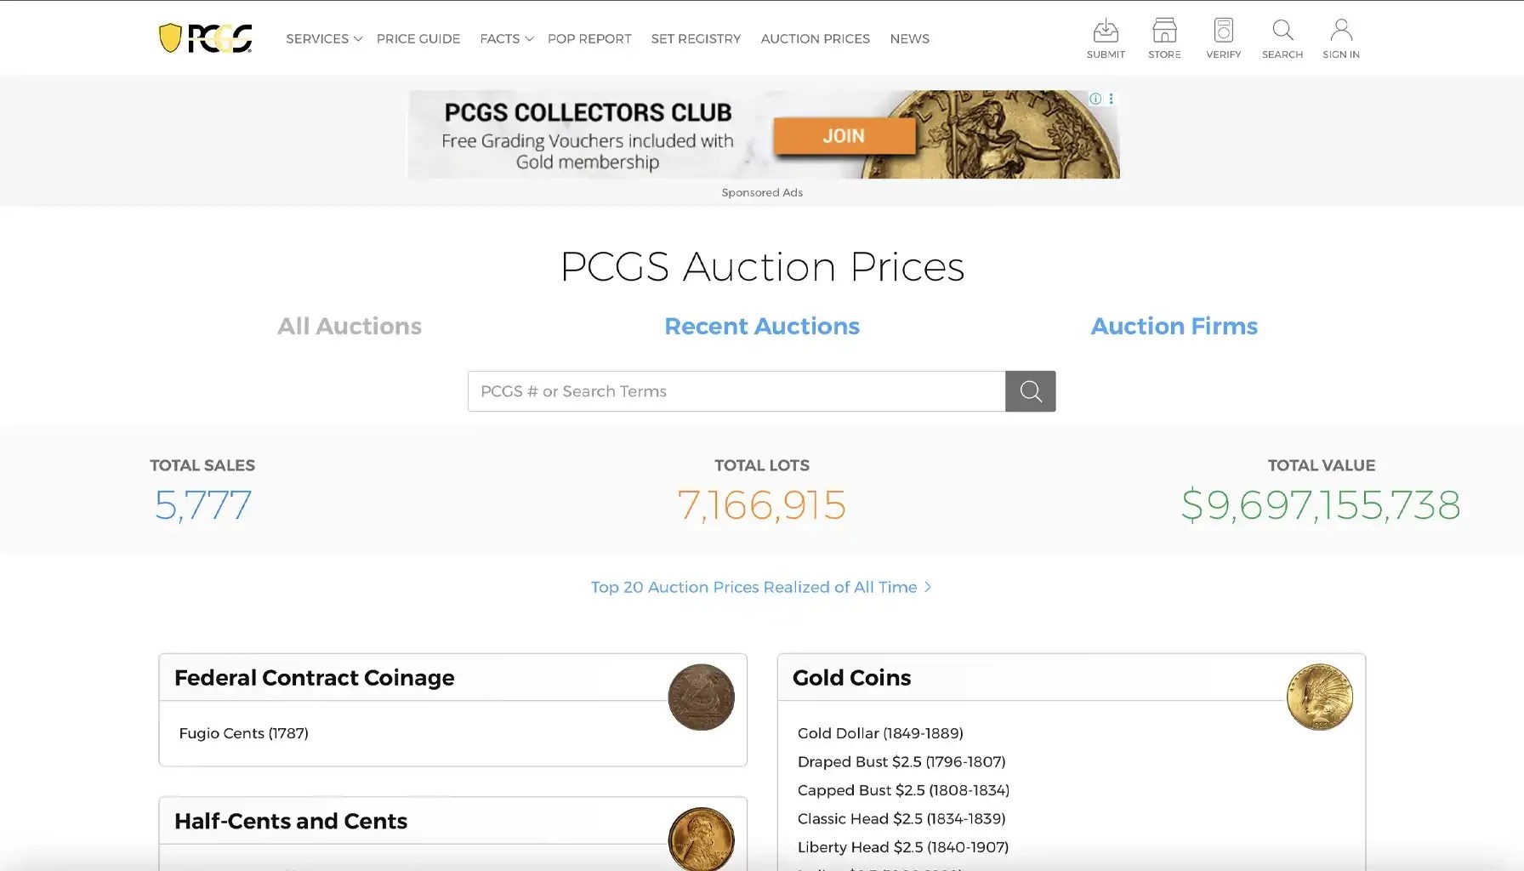Switch to the Recent Auctions tab
Image resolution: width=1524 pixels, height=871 pixels.
point(762,327)
